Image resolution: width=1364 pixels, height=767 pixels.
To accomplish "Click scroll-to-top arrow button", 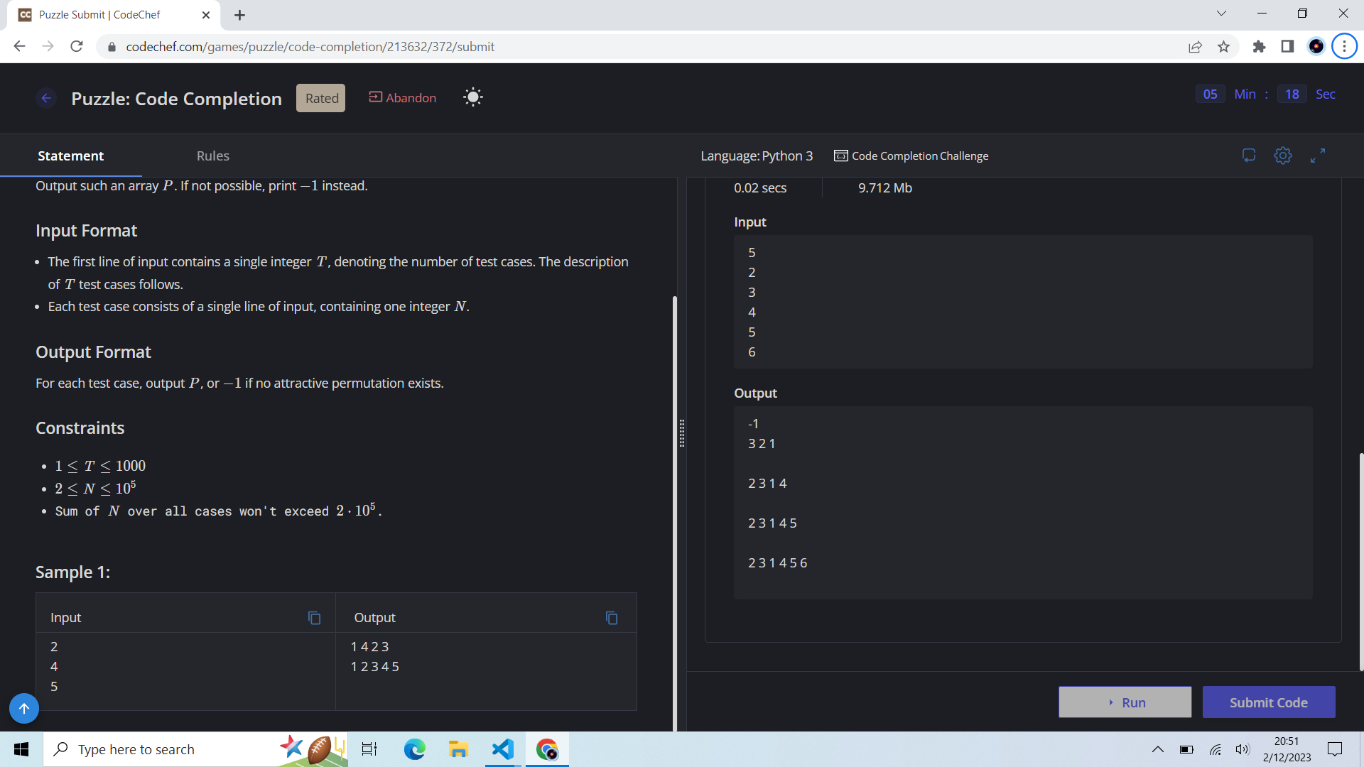I will point(23,708).
